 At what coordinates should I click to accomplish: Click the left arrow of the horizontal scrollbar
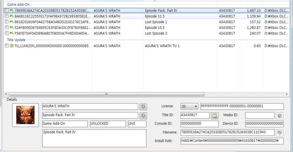coord(6,94)
